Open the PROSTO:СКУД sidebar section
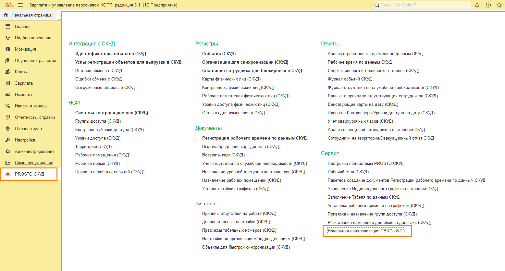This screenshot has height=271, width=505. 29,174
